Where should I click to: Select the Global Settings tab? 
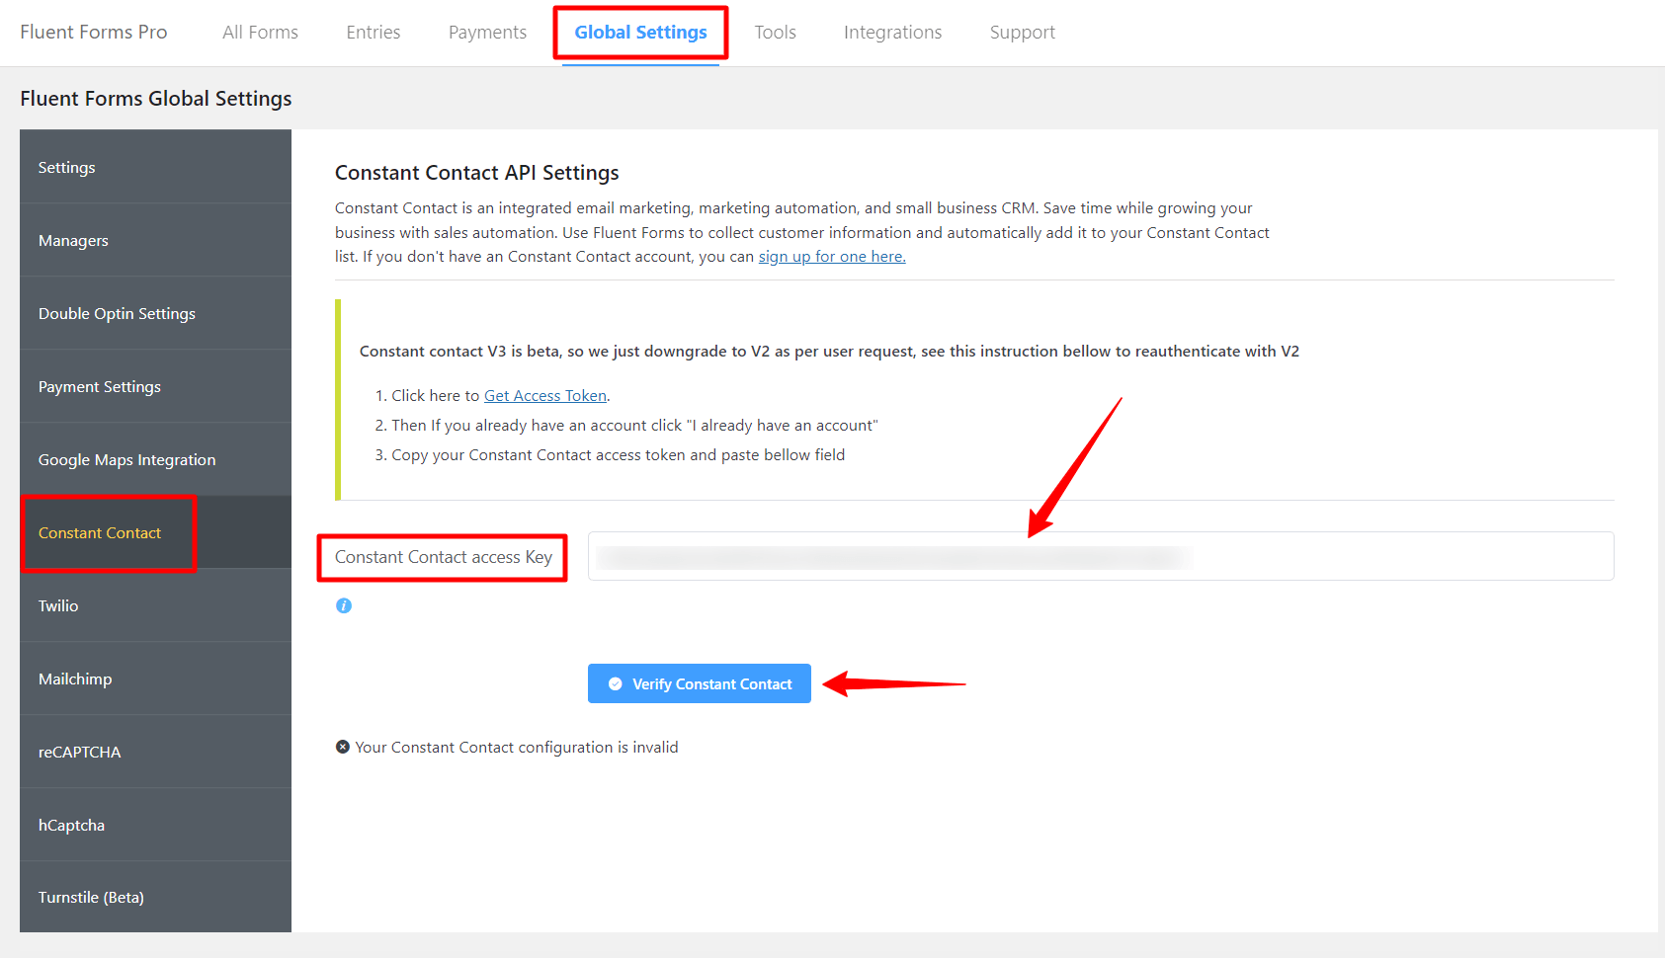[x=640, y=33]
